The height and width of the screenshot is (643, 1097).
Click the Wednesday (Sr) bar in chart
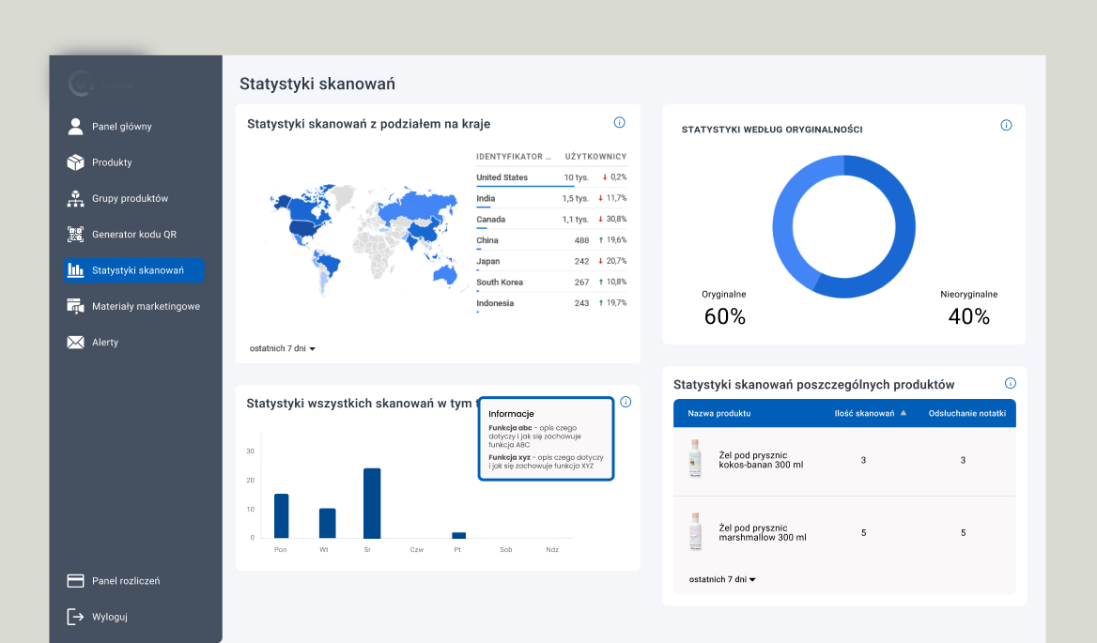coord(372,503)
